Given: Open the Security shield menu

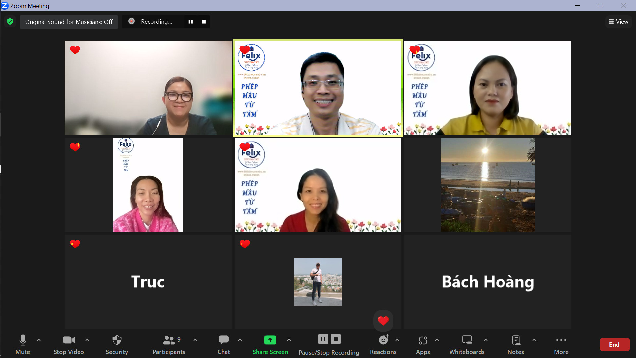Looking at the screenshot, I should [117, 345].
